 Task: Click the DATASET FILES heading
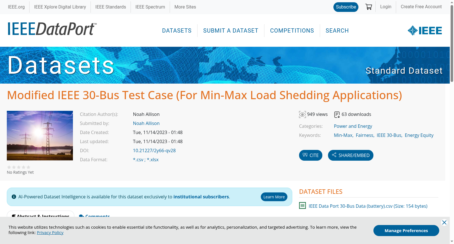click(x=321, y=192)
